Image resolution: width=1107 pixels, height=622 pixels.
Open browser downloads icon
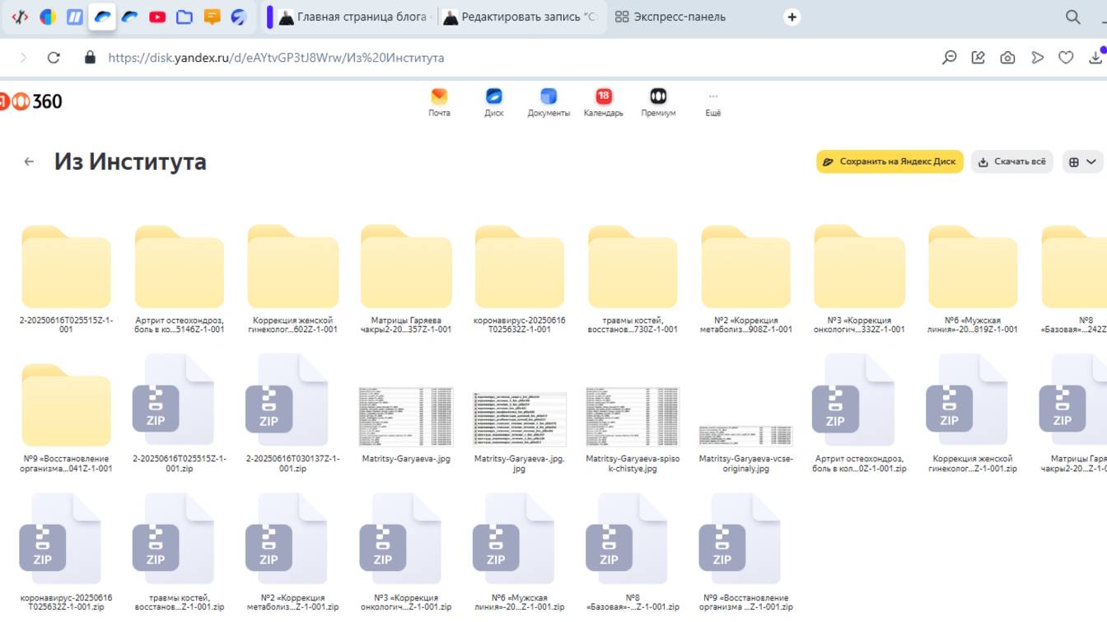coord(1095,57)
